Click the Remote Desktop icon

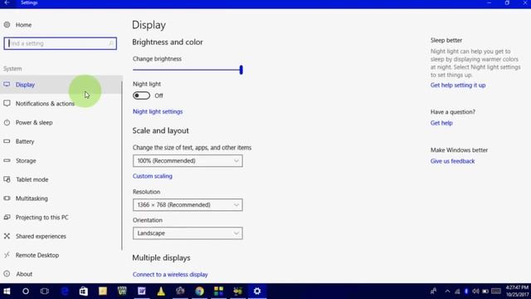(x=7, y=255)
